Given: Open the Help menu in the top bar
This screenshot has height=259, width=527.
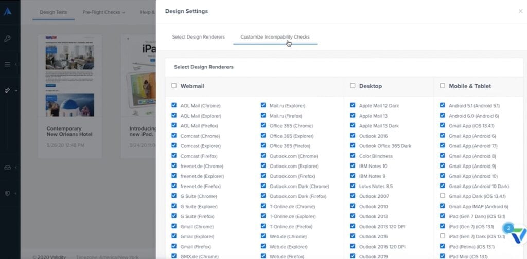Looking at the screenshot, I should pos(148,12).
